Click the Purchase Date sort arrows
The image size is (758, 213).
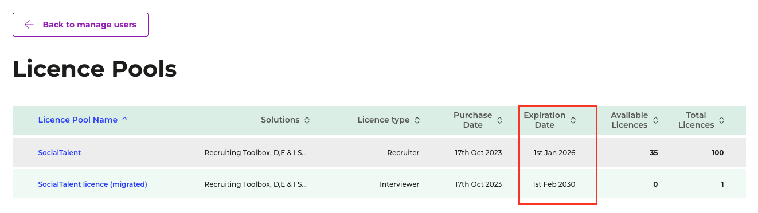[499, 120]
